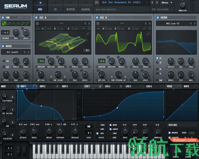Toggle the FILTER power switch

(x=158, y=17)
